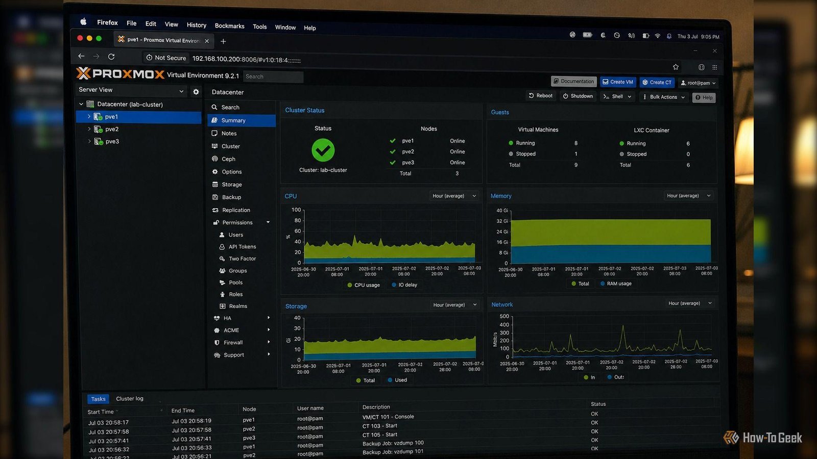Select Summary in Datacenter menu
Image resolution: width=817 pixels, height=459 pixels.
(241, 120)
